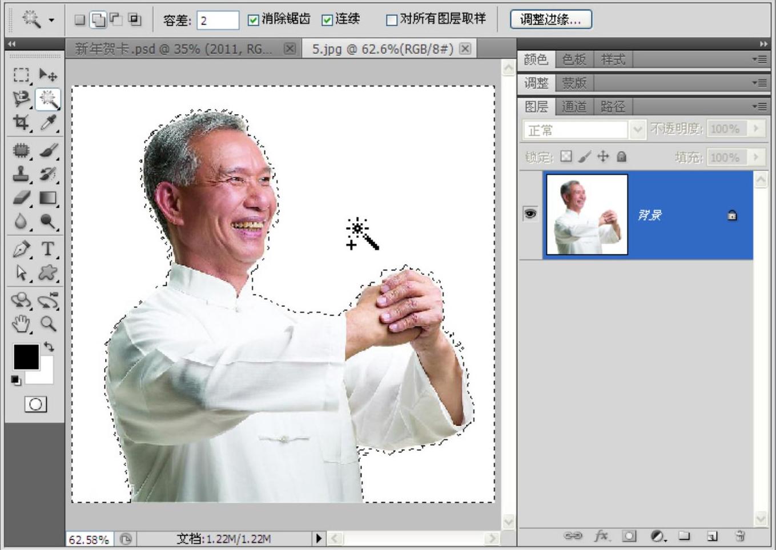Open the Magic Wand tool preset picker
The image size is (776, 550).
coord(51,20)
